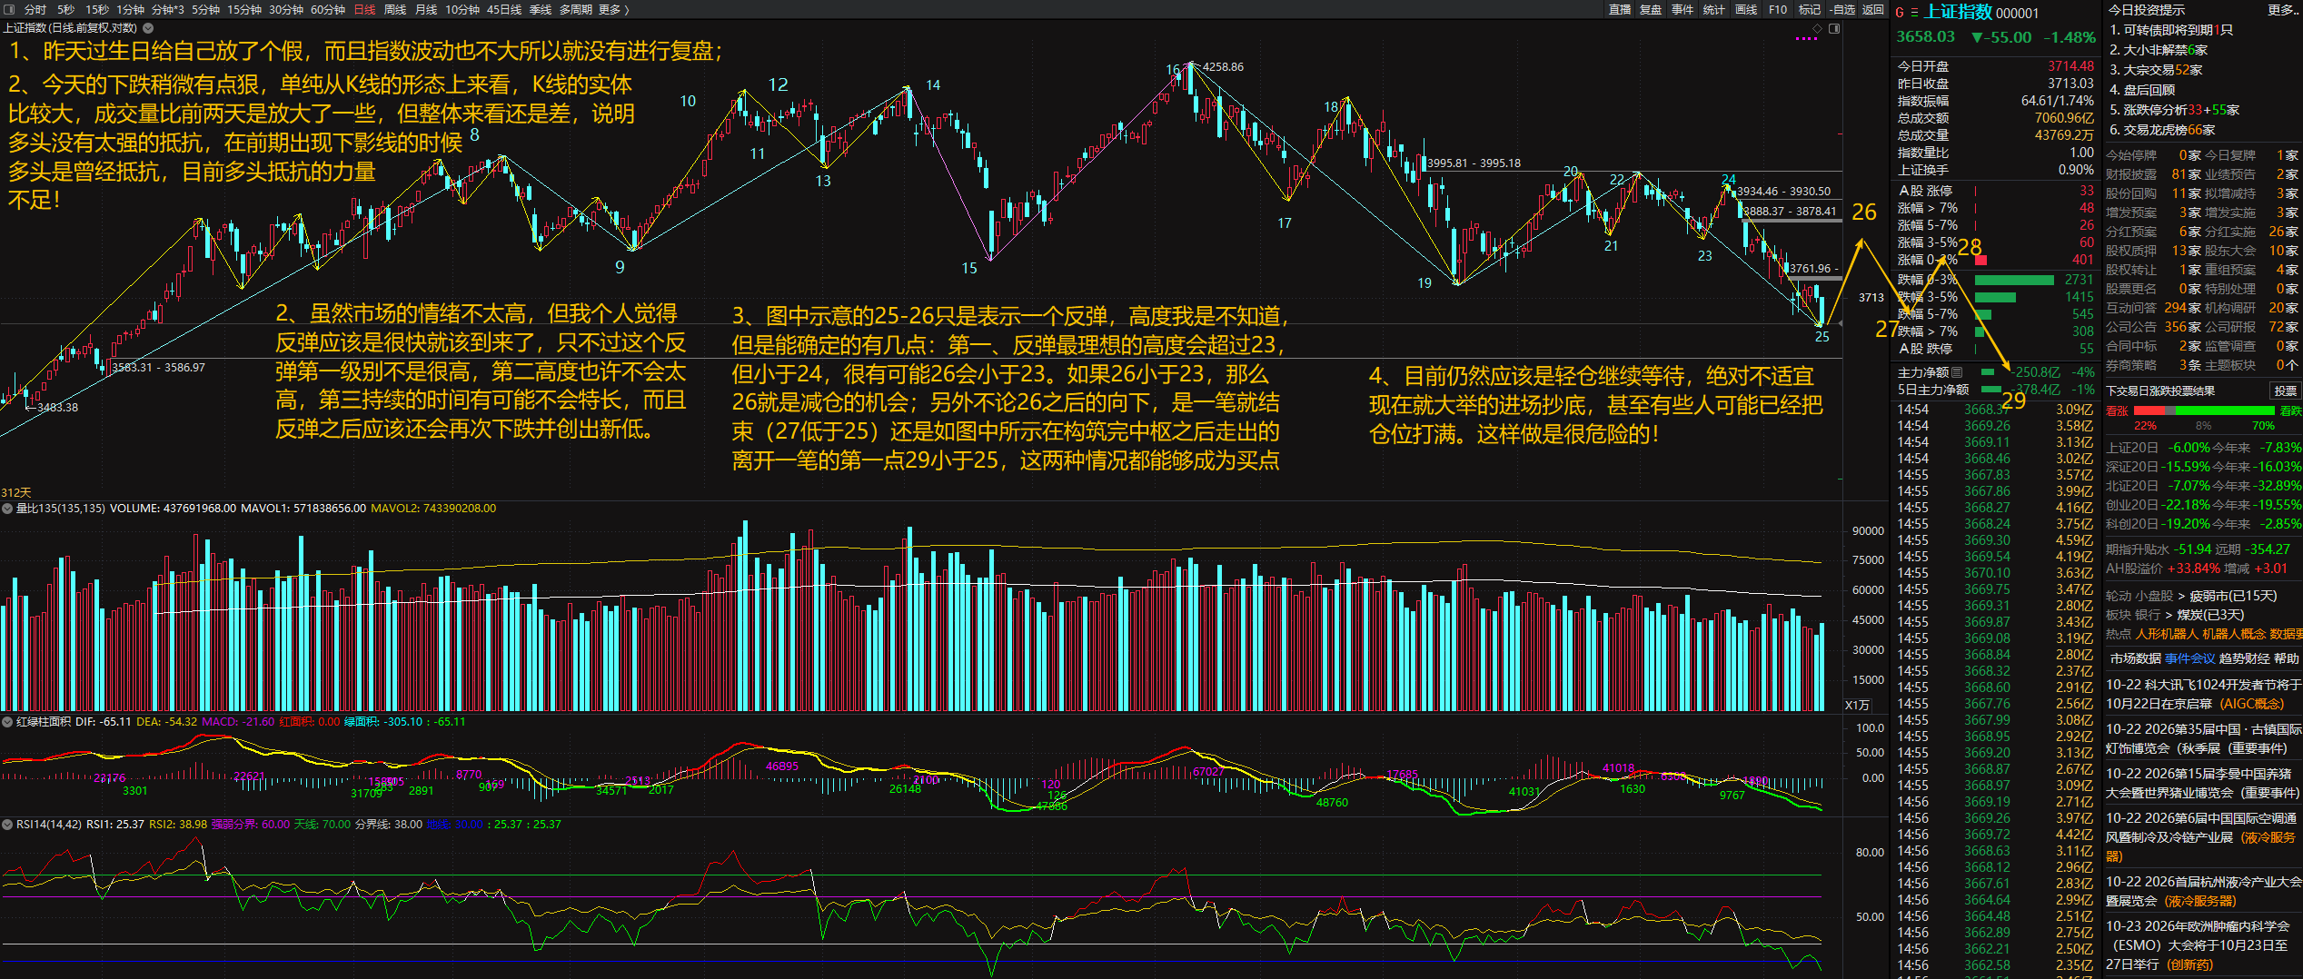Select the 日线 daily period tab
The image size is (2303, 979).
click(364, 9)
